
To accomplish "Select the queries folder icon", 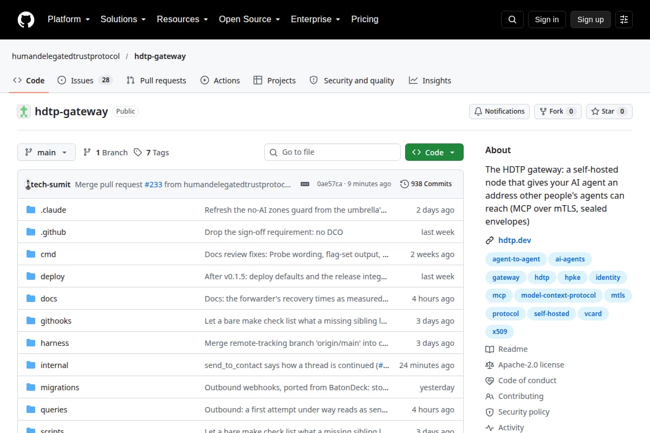I will pos(31,410).
